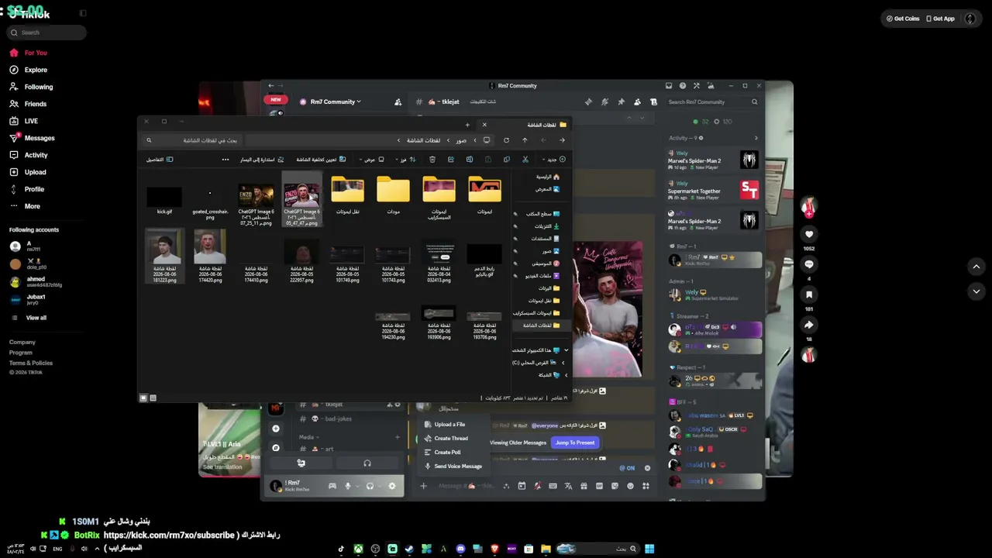Screen dimensions: 992x558
Task: Open the Sort dropdown in file explorer
Action: tap(405, 160)
